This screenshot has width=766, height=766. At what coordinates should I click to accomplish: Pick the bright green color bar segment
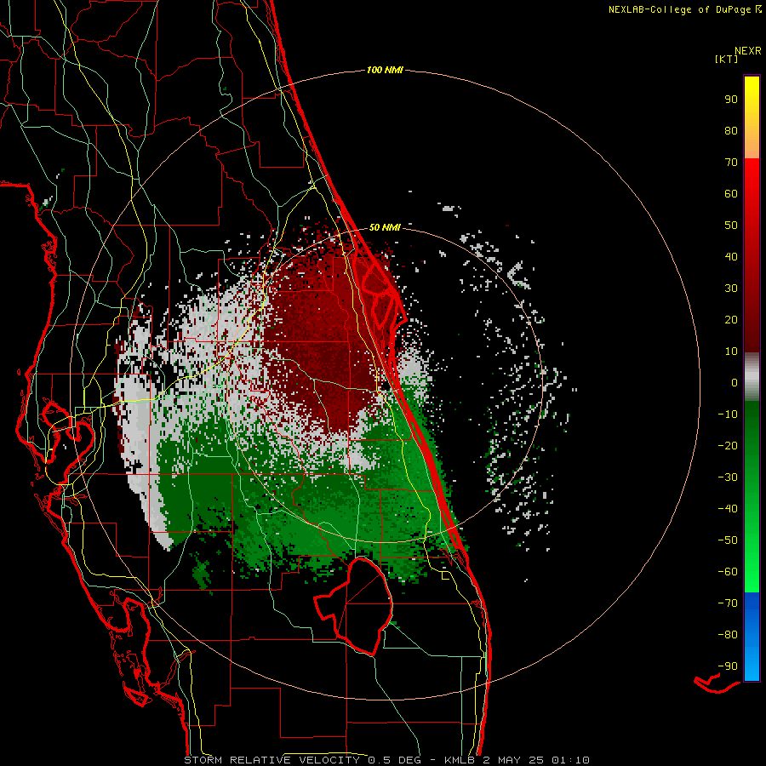coord(752,567)
